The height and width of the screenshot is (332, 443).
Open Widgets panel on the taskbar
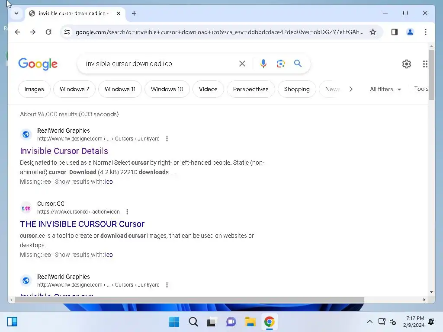coord(12,322)
